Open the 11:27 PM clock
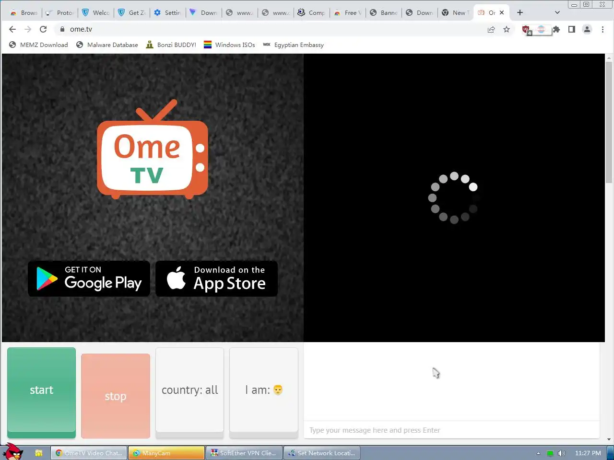Viewport: 614px width, 460px height. tap(588, 453)
